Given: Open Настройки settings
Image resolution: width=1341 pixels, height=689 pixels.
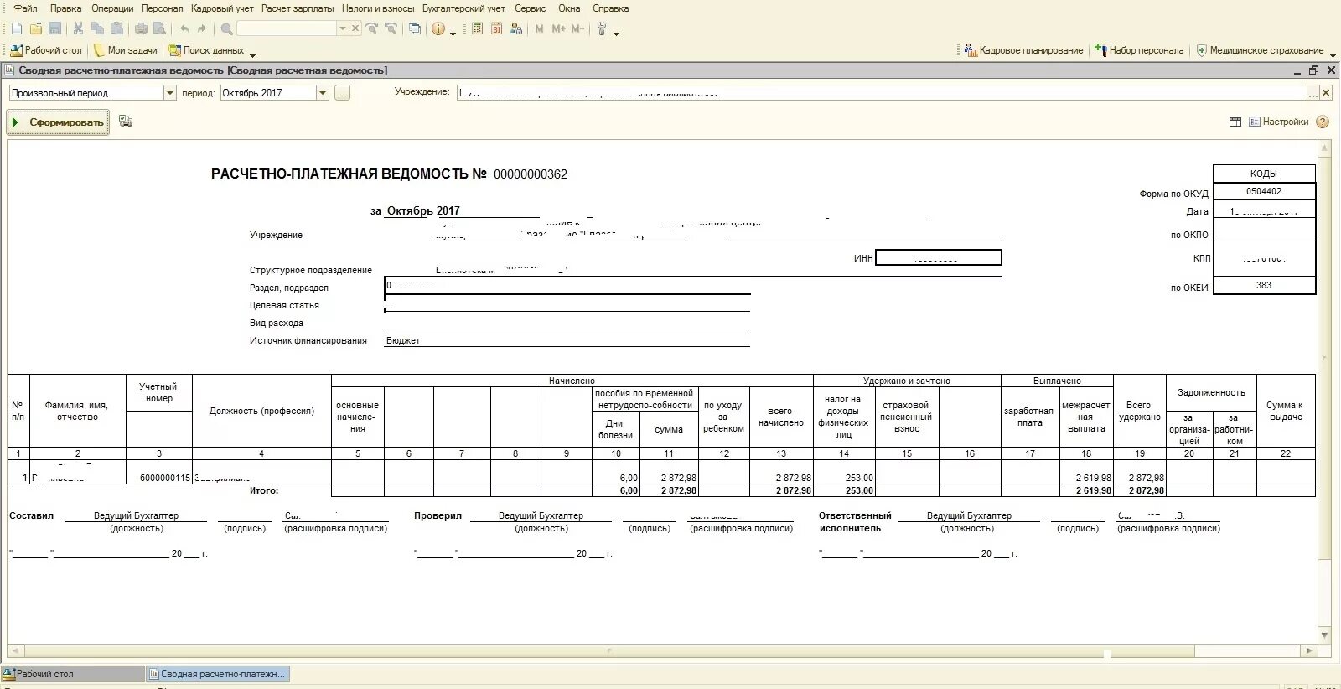Looking at the screenshot, I should tap(1279, 122).
